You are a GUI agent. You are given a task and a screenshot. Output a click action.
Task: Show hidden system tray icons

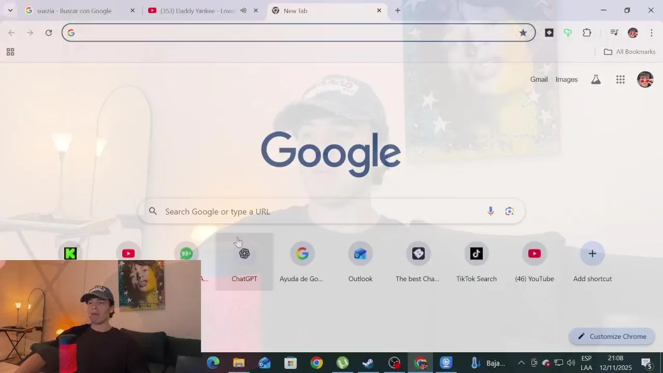(x=521, y=363)
